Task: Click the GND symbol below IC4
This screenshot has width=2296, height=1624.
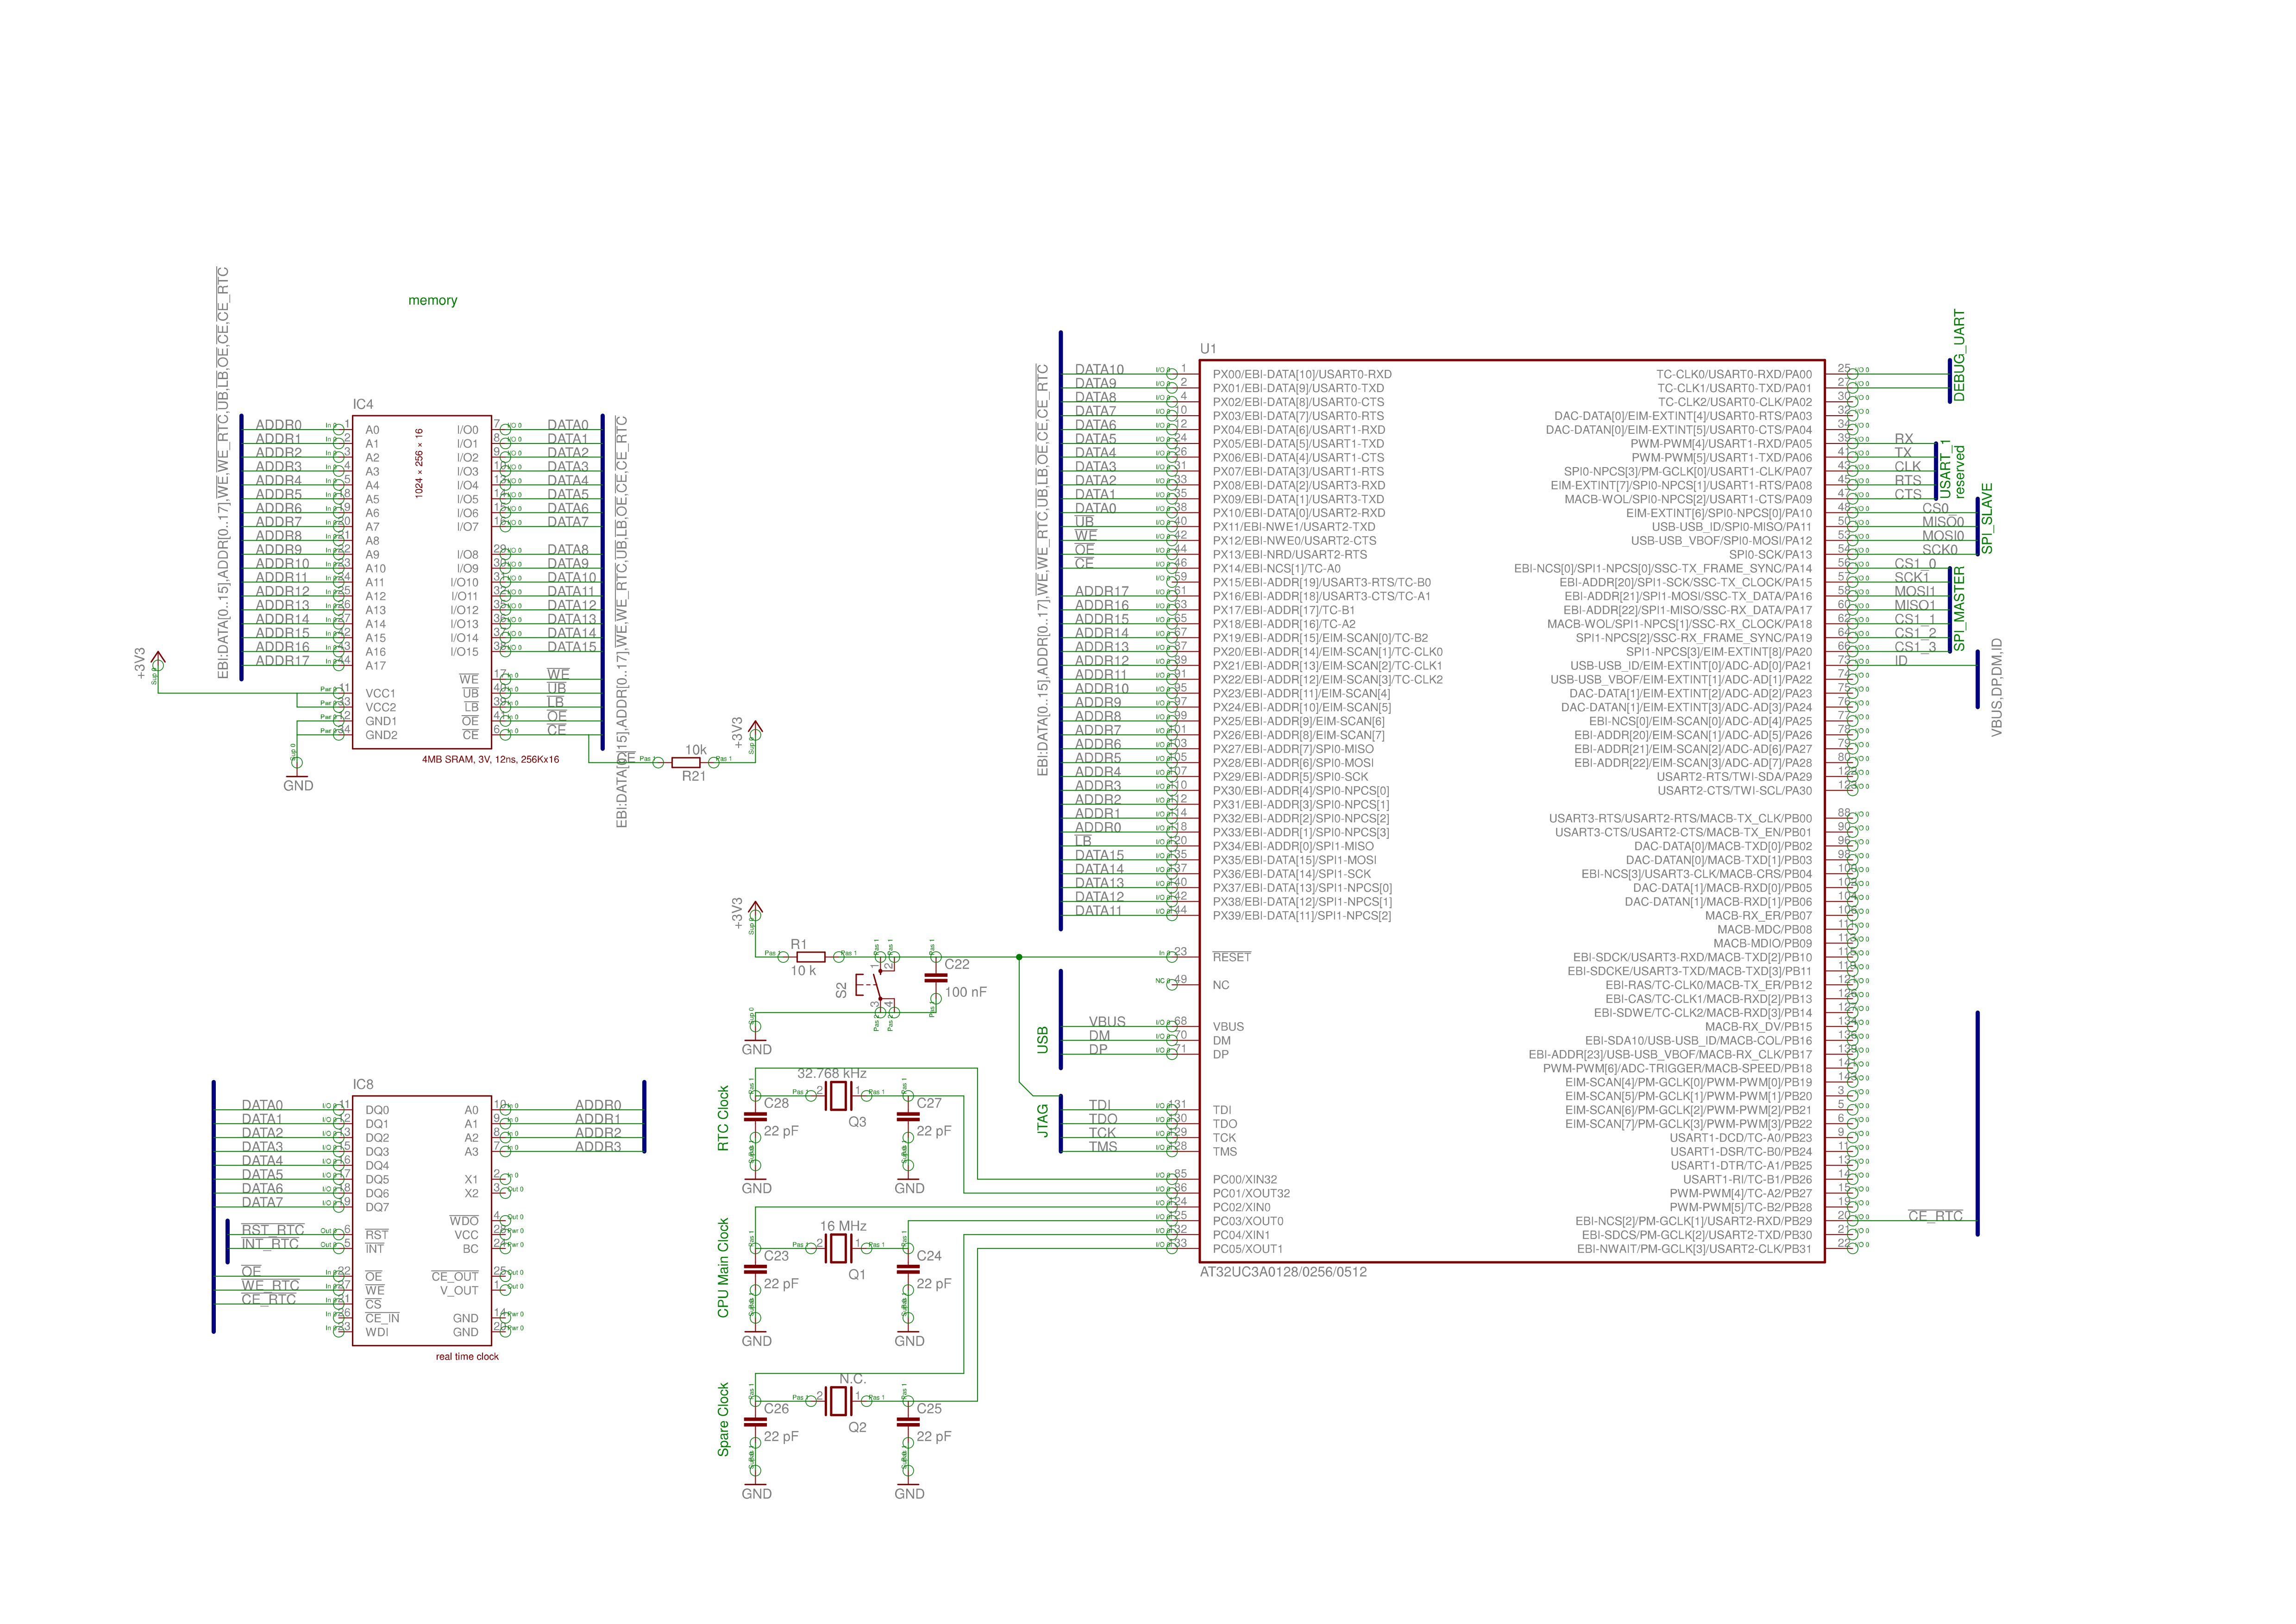Action: (297, 777)
